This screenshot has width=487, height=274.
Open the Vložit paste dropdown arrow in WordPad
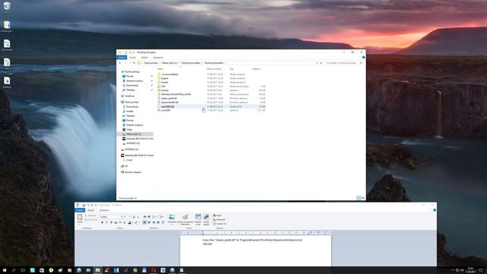click(80, 225)
